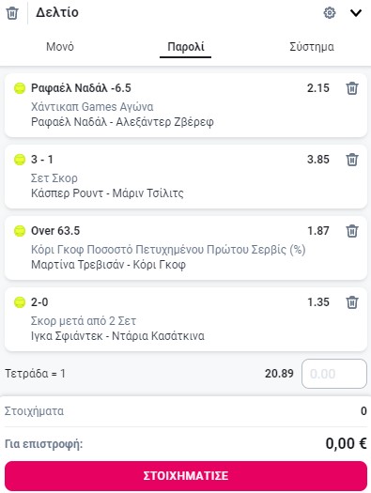Remove the Over 63.5 selection
This screenshot has height=493, width=371.
coord(352,231)
